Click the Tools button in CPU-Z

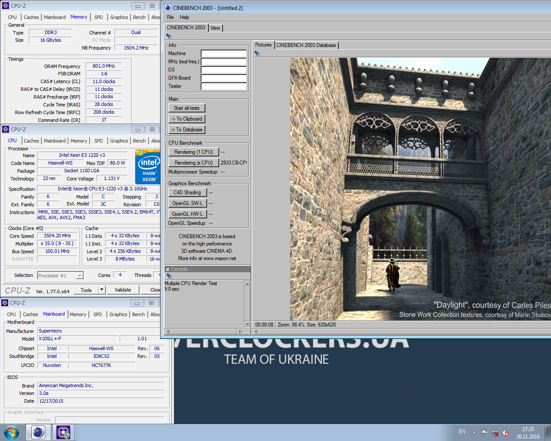pyautogui.click(x=86, y=290)
